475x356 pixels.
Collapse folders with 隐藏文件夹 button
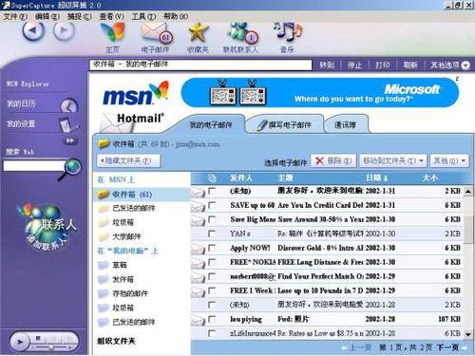[x=128, y=160]
